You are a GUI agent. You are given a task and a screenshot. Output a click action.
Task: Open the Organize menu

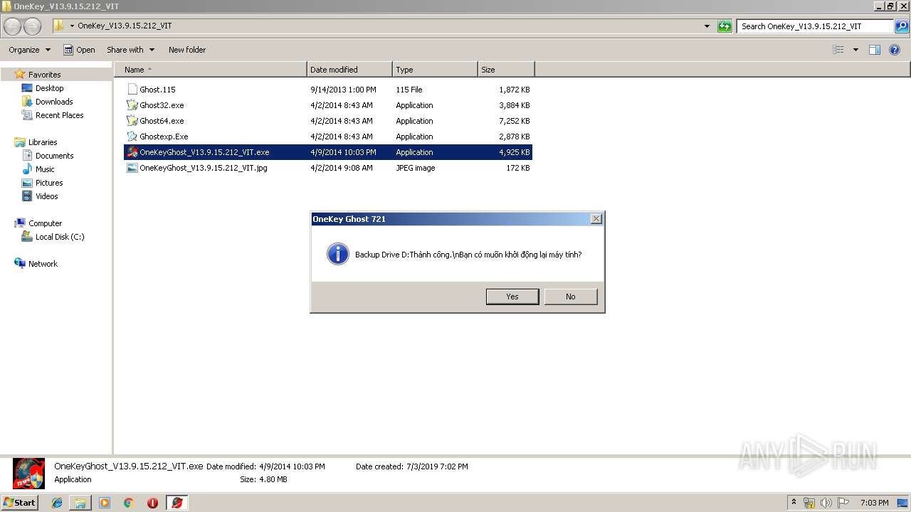[30, 50]
